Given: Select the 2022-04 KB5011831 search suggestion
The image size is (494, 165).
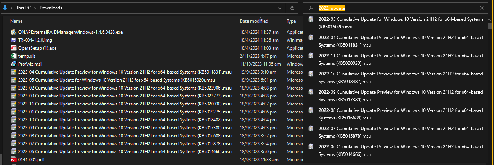Looking at the screenshot, I should [x=395, y=41].
